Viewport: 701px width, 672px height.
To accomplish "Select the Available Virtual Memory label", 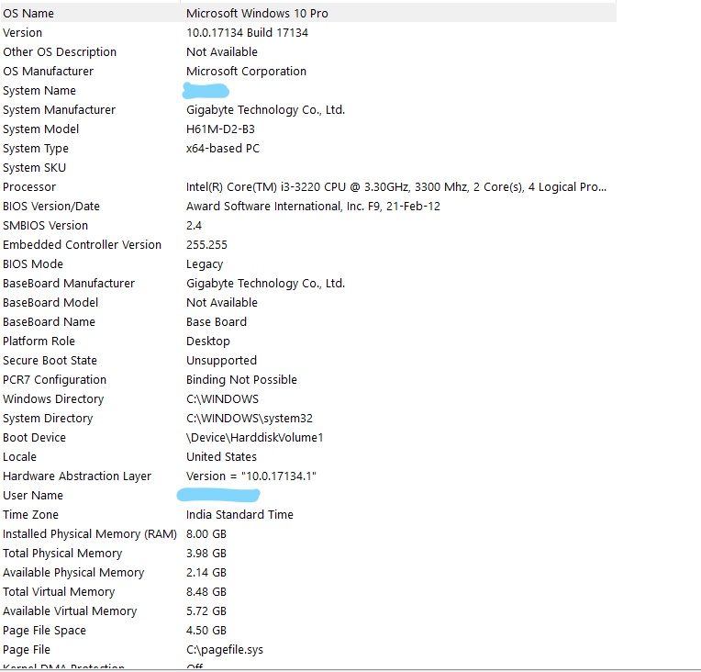I will pyautogui.click(x=70, y=610).
